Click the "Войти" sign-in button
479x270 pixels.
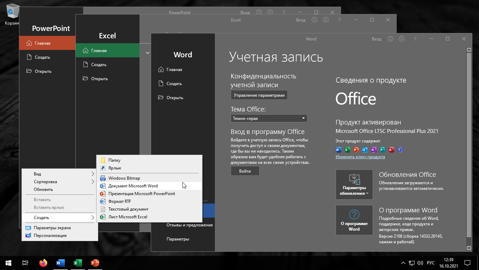245,171
